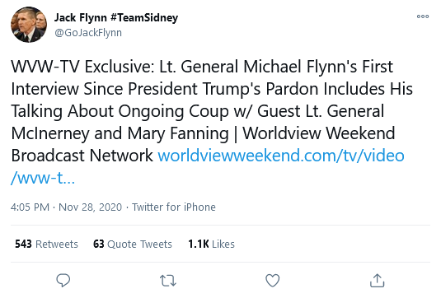View the 63 Quote Tweets list

tap(133, 244)
